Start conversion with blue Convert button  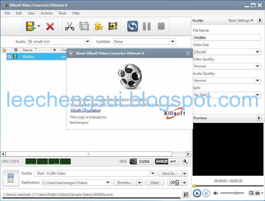tap(133, 26)
